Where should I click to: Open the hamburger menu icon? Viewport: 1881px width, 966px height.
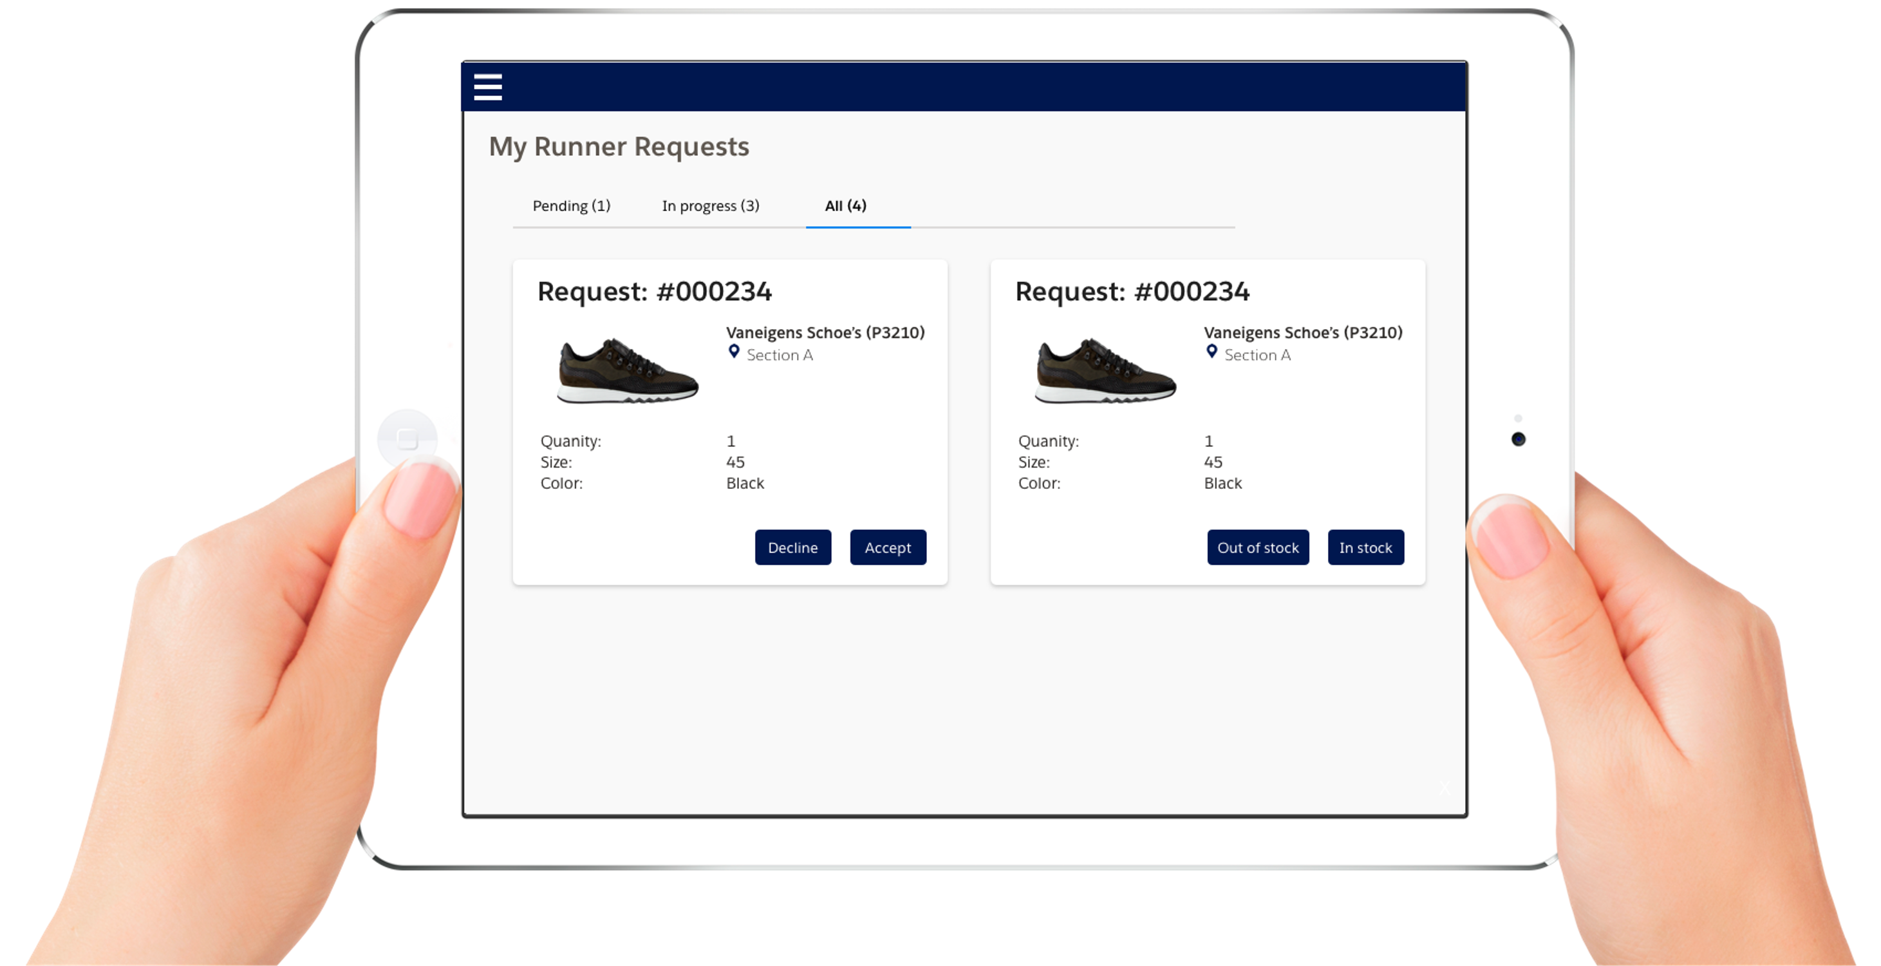point(488,87)
